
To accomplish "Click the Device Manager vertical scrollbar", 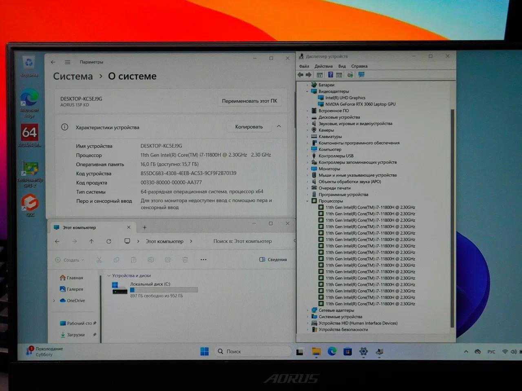I will pos(452,217).
